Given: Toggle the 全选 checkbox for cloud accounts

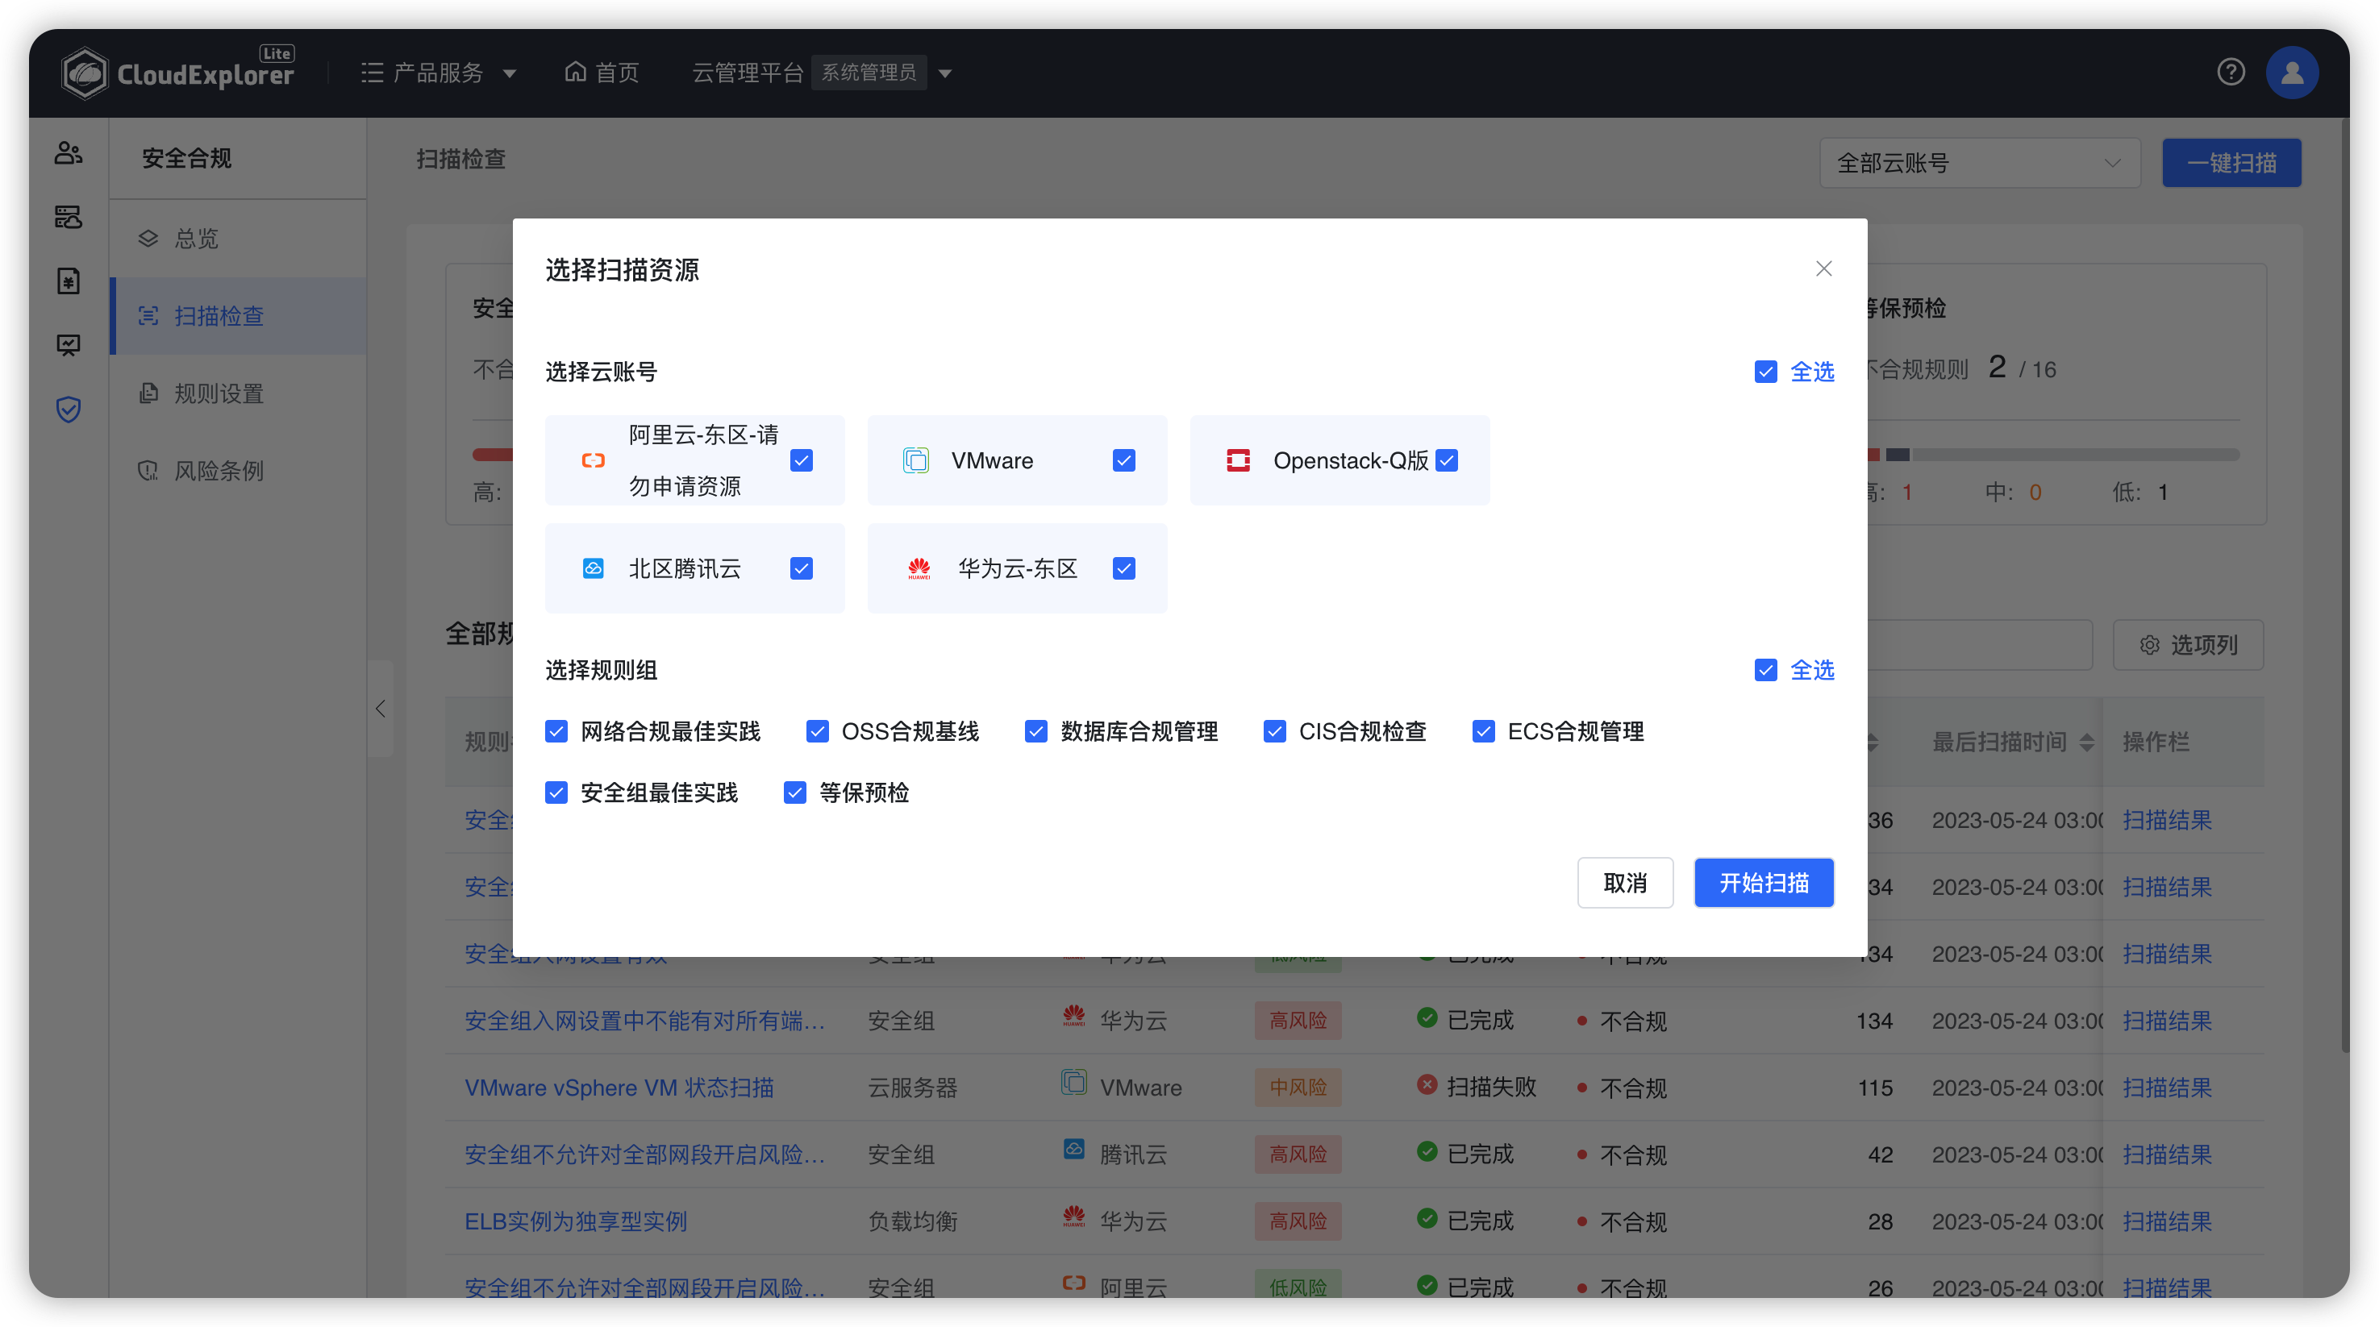Looking at the screenshot, I should click(1766, 371).
